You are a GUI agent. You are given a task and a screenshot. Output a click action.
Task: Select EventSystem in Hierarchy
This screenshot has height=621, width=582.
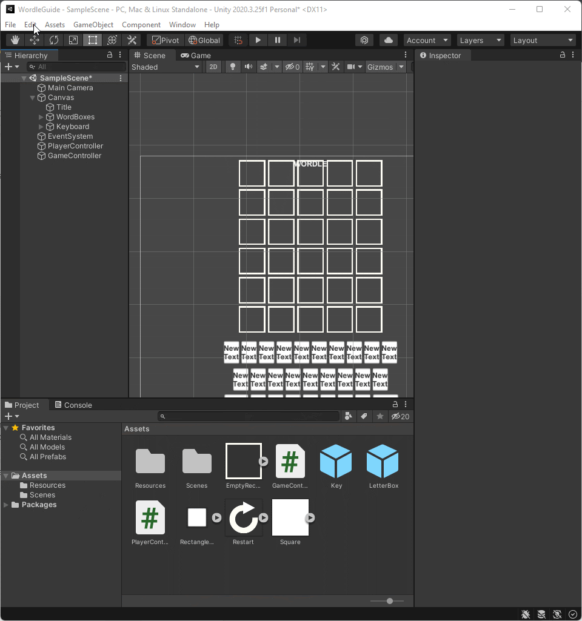point(70,136)
